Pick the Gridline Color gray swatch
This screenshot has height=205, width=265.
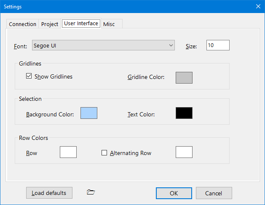click(184, 78)
